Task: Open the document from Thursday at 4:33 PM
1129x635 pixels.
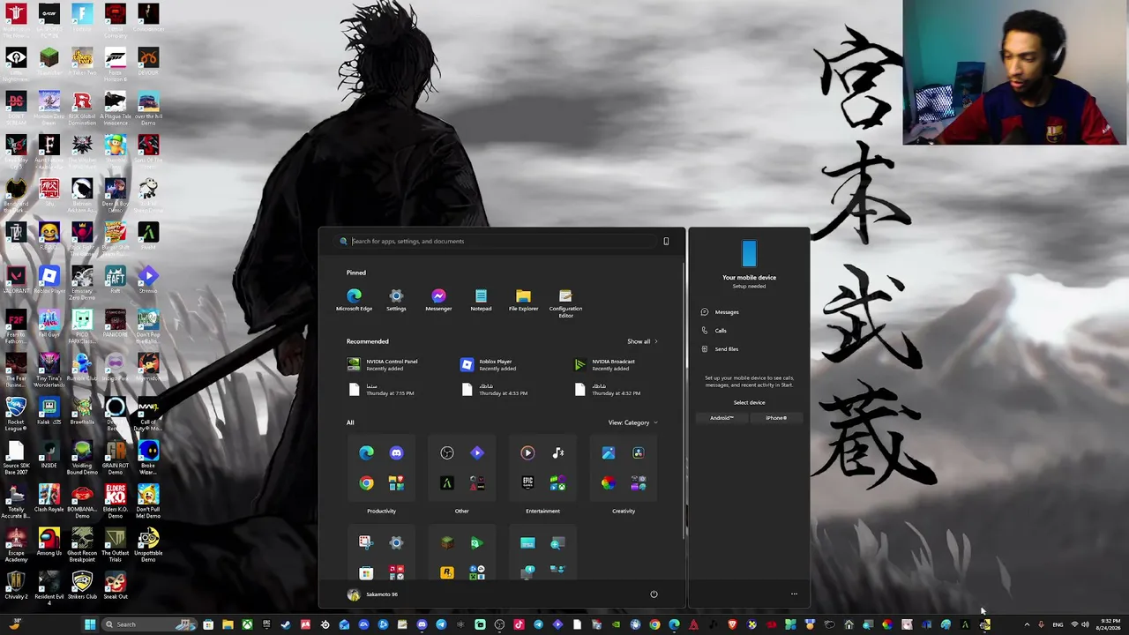Action: click(494, 389)
